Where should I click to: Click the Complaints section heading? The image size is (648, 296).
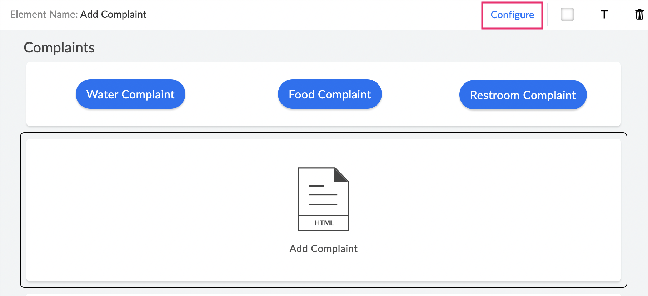[59, 47]
